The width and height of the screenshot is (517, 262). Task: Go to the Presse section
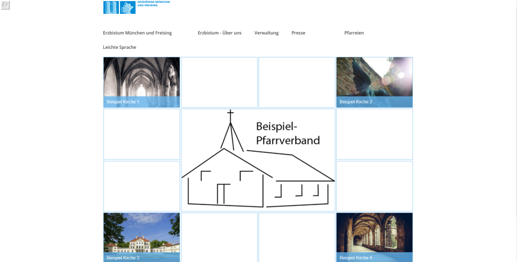[x=298, y=33]
